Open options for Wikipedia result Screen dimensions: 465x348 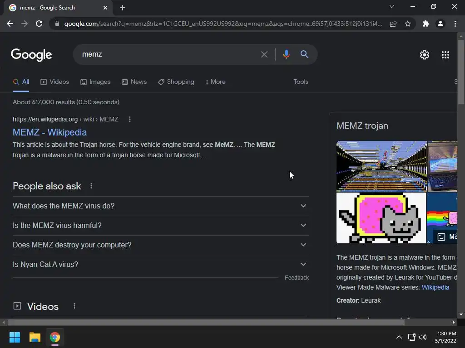coord(129,119)
